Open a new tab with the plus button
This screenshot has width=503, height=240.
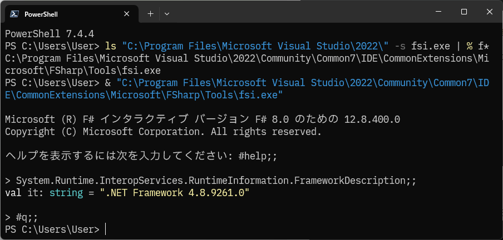(x=150, y=14)
